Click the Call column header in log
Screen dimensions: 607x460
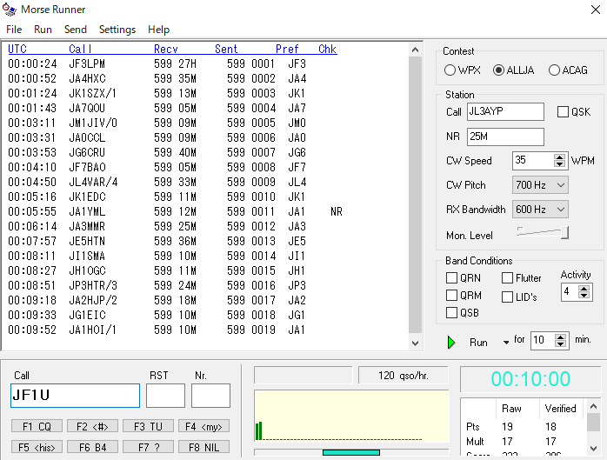80,49
